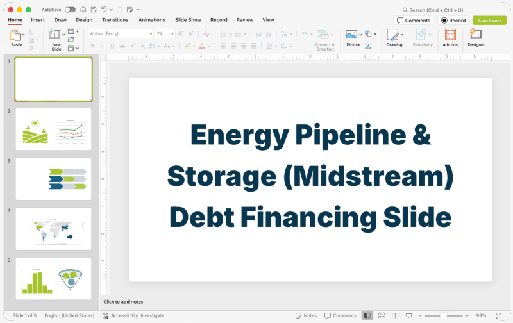This screenshot has width=513, height=323.
Task: Toggle Strikethrough formatting
Action: tap(122, 46)
